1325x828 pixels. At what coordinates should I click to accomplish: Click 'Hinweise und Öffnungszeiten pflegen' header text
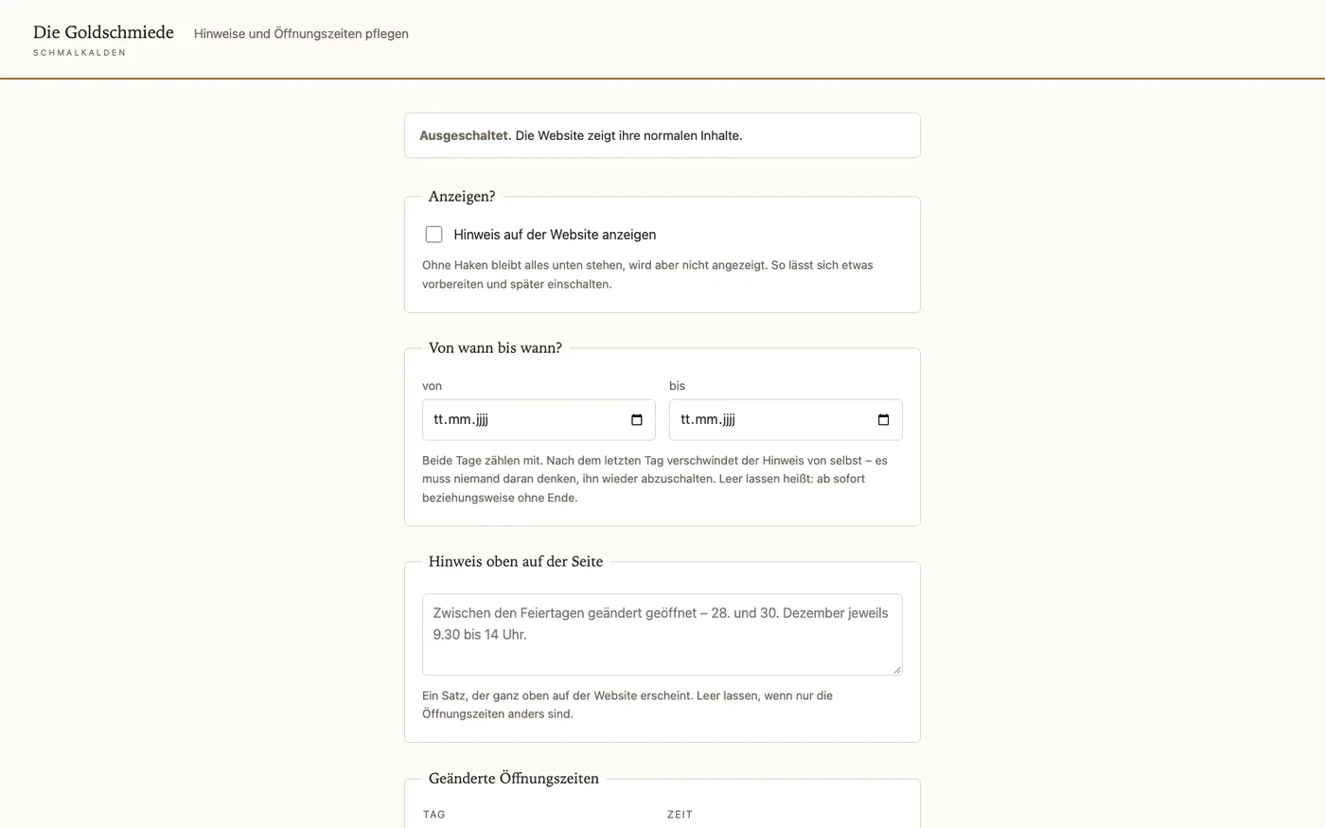301,33
